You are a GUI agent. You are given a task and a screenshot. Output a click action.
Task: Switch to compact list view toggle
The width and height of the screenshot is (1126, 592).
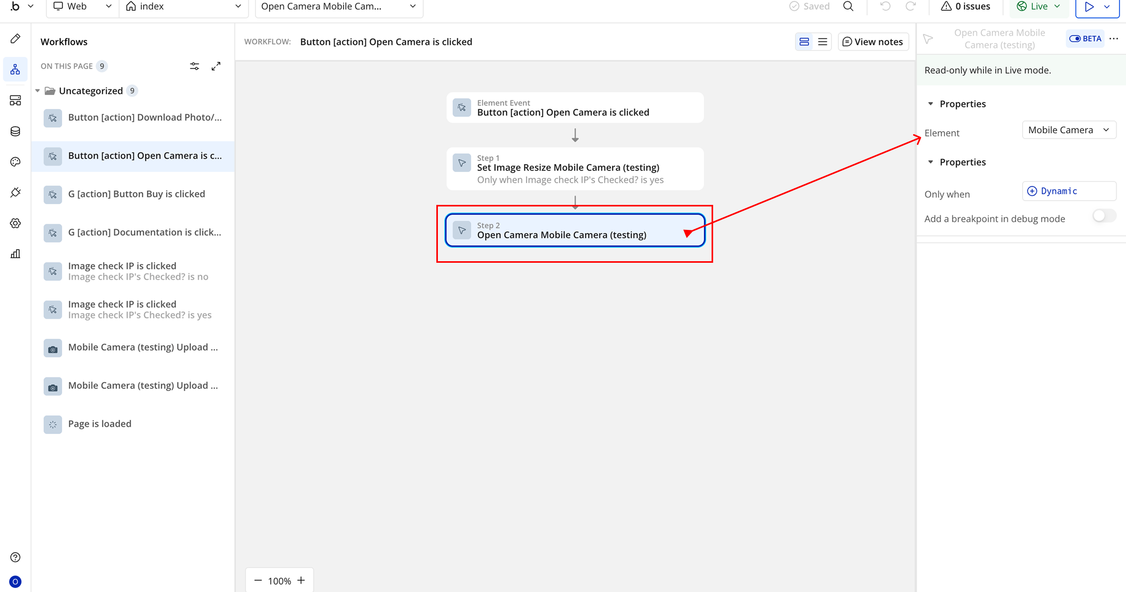[x=822, y=41]
